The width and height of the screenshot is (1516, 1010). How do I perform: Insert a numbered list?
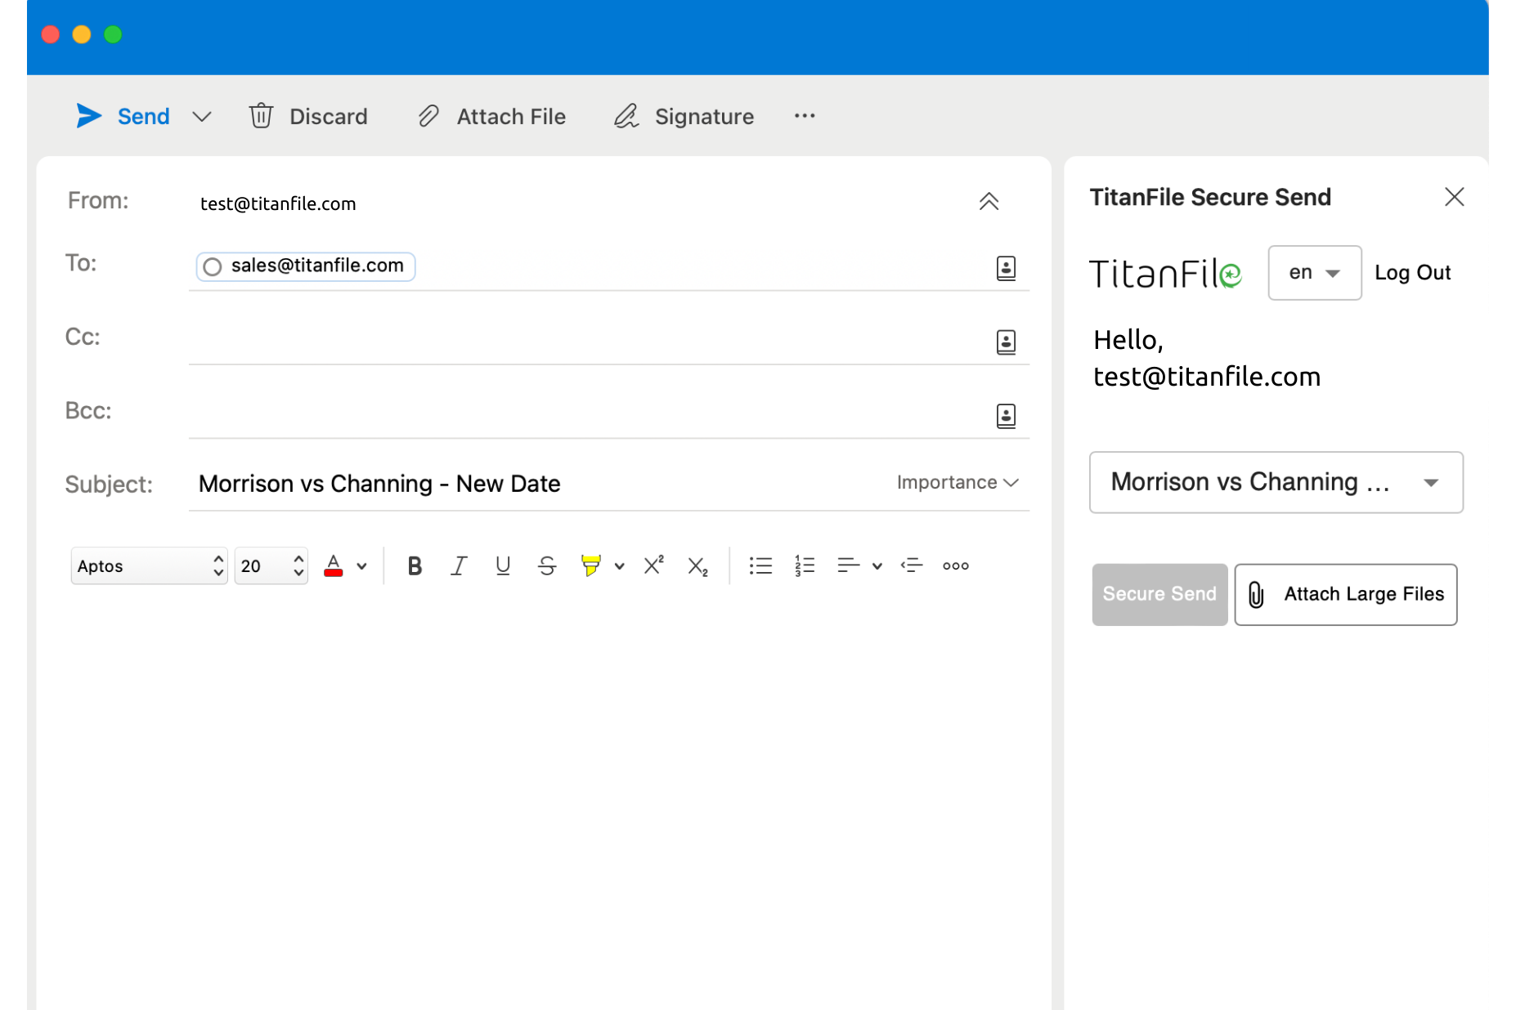point(805,565)
